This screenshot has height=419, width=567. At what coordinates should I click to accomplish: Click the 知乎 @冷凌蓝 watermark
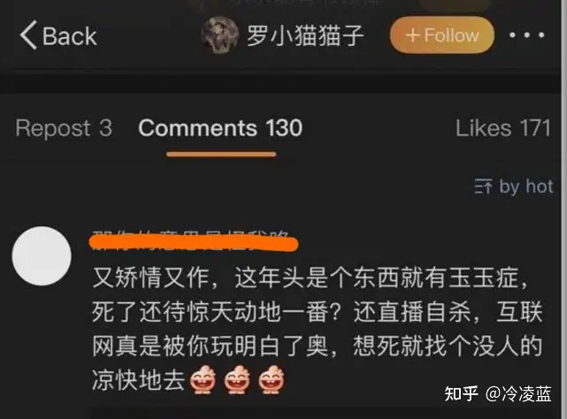tap(498, 393)
